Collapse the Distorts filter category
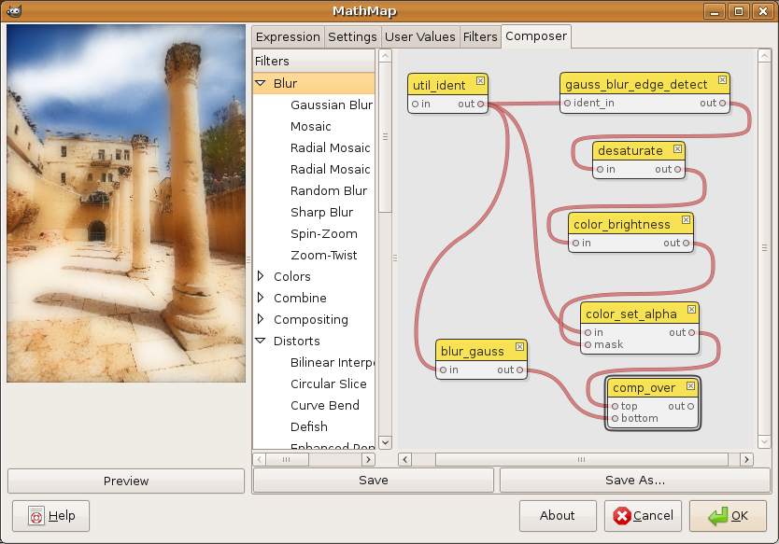This screenshot has width=779, height=544. [x=261, y=341]
